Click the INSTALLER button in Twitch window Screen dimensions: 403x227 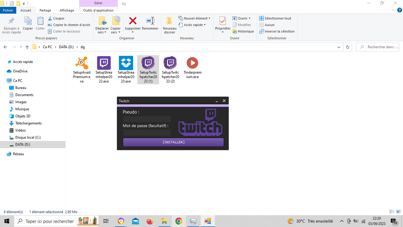pyautogui.click(x=174, y=142)
